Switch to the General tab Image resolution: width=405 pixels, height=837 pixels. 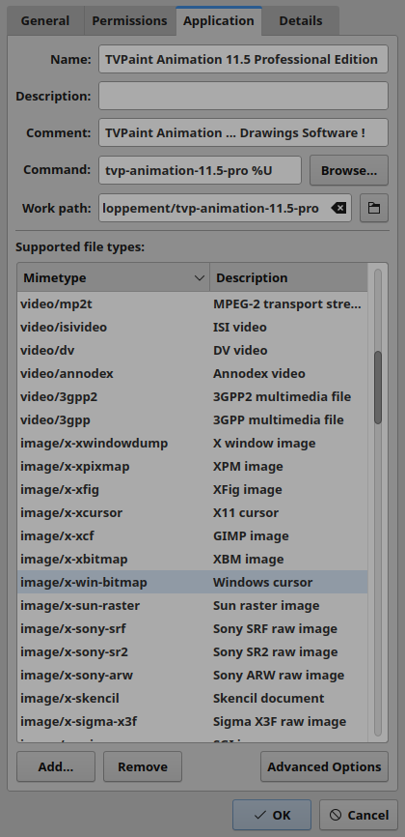coord(45,21)
